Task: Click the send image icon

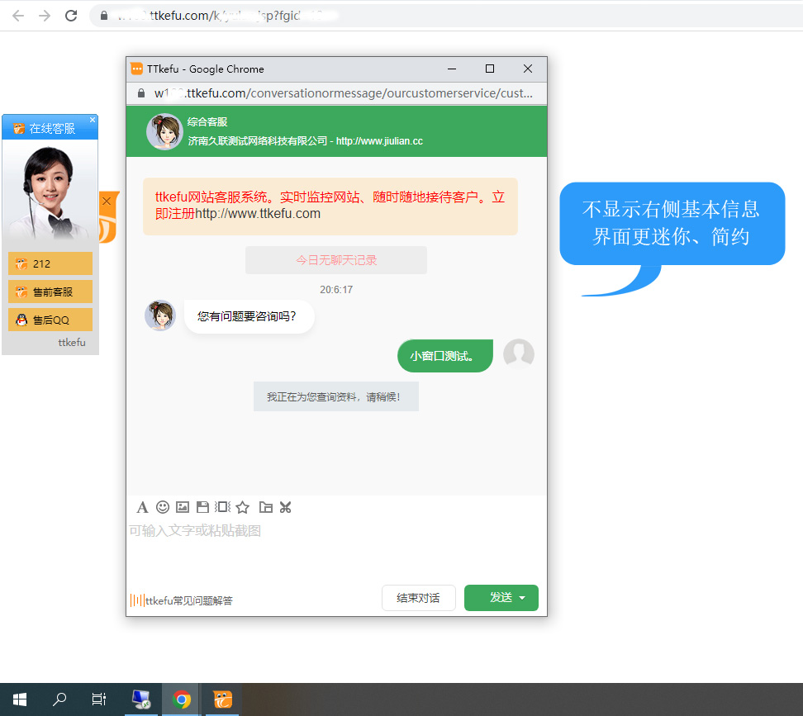Action: [183, 507]
